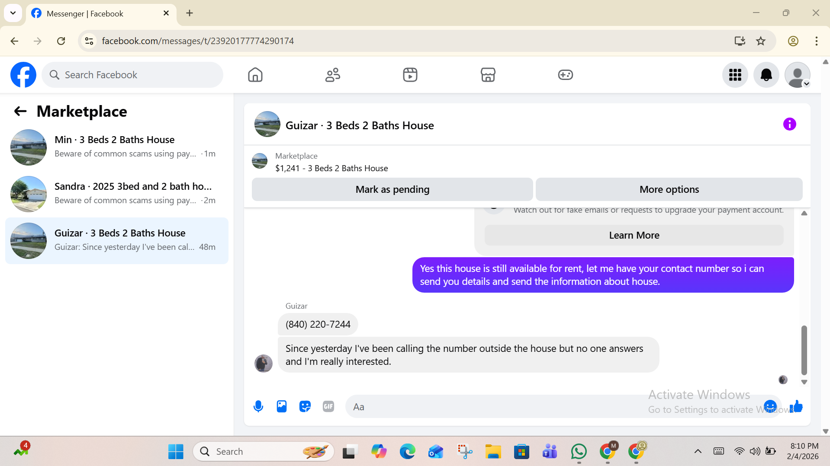
Task: Click the Learn More button
Action: [634, 235]
